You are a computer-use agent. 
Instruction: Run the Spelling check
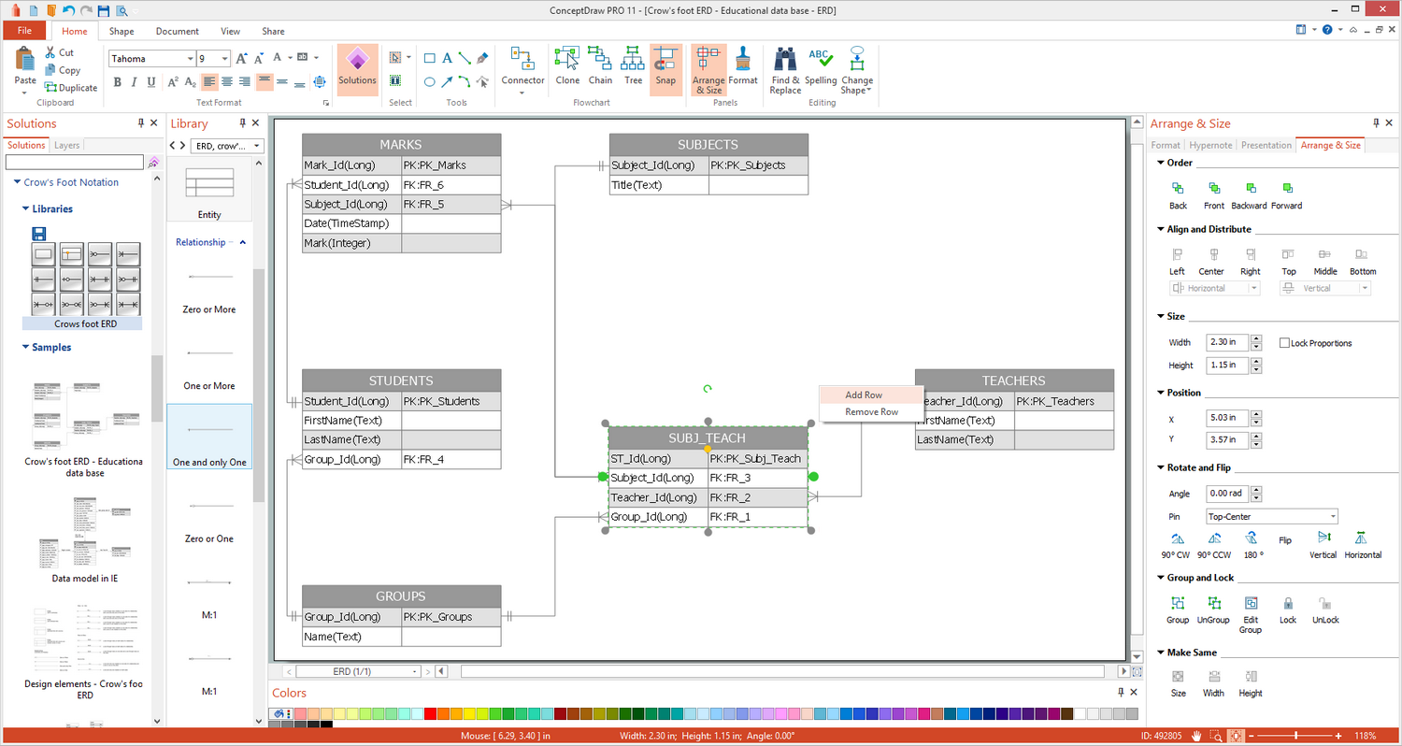click(821, 65)
